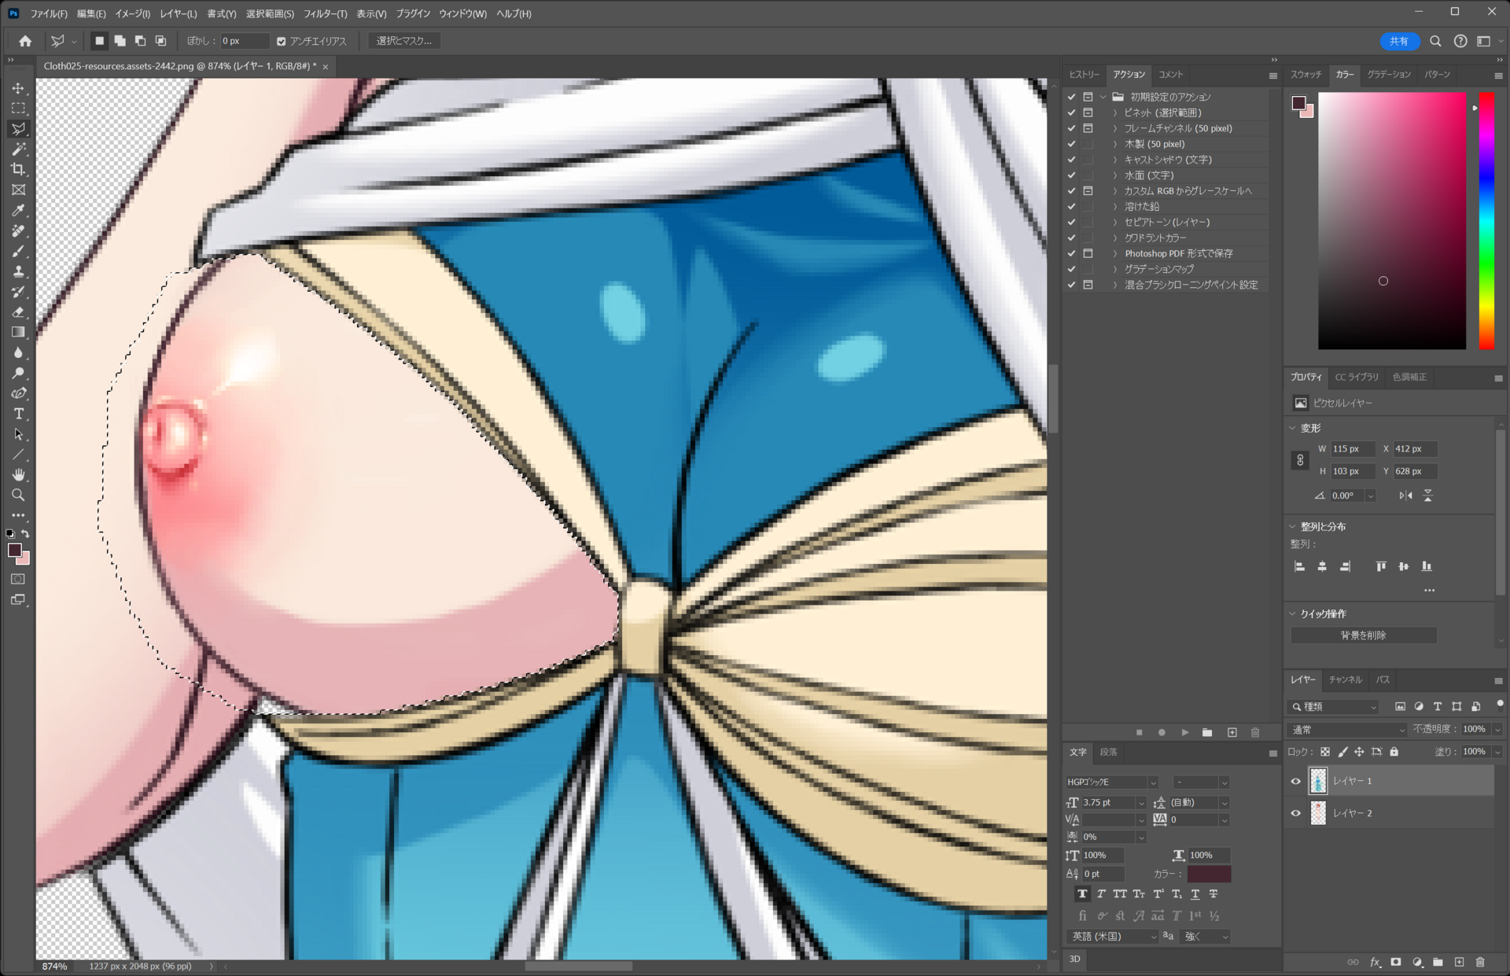The height and width of the screenshot is (976, 1510).
Task: Select the Blur tool
Action: point(18,353)
